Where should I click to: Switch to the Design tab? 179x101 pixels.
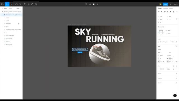tap(160, 8)
